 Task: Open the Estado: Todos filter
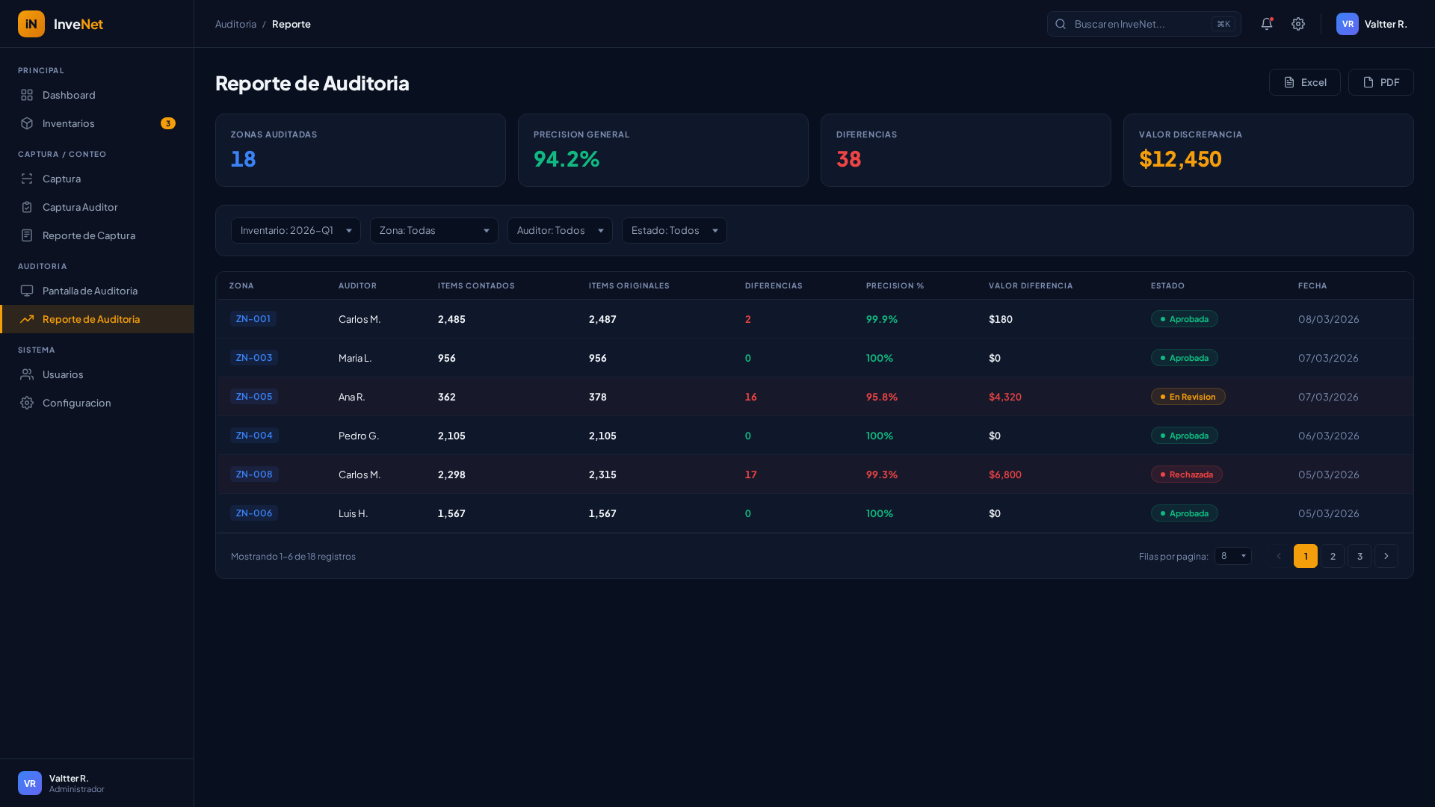click(673, 230)
